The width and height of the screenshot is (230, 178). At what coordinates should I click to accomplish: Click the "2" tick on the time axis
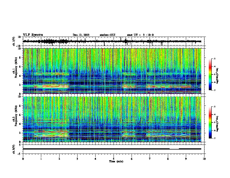[59, 159]
